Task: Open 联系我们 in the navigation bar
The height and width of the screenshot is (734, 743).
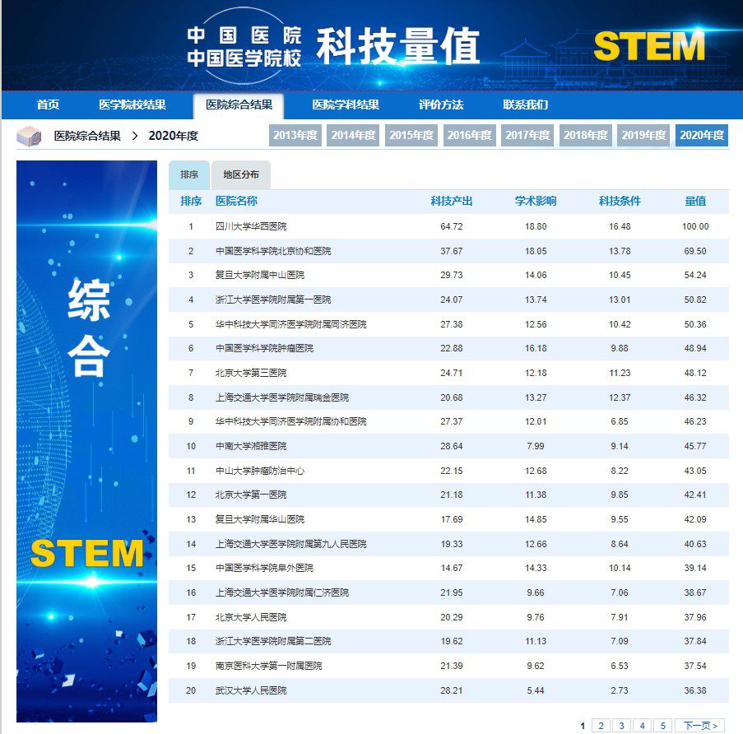Action: 526,105
